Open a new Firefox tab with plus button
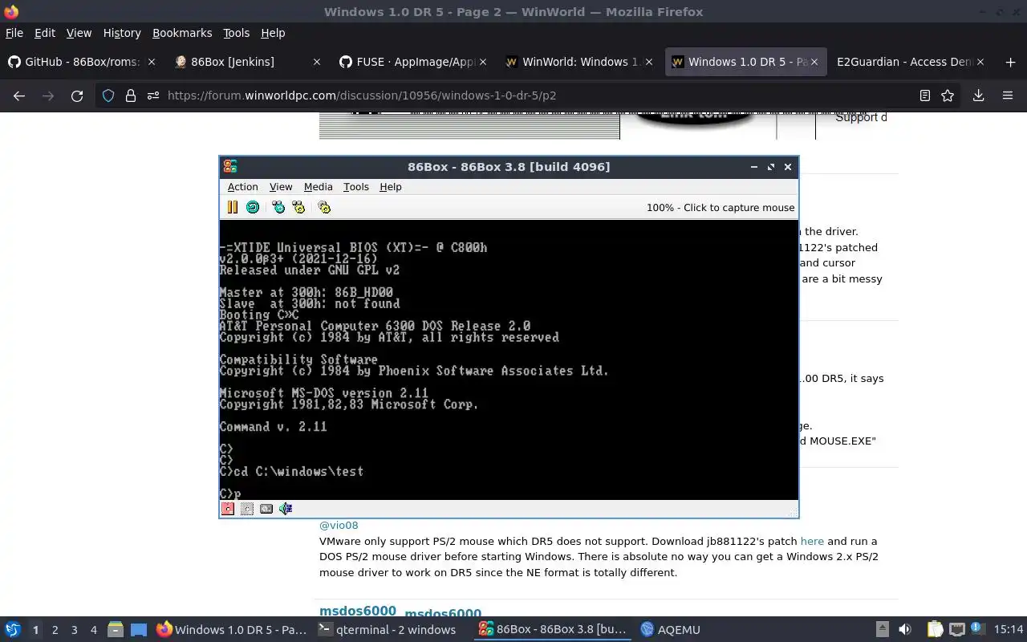 tap(1010, 62)
